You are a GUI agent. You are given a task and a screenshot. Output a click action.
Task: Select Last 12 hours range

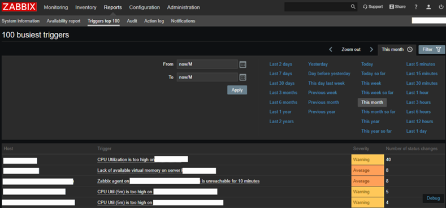point(419,122)
